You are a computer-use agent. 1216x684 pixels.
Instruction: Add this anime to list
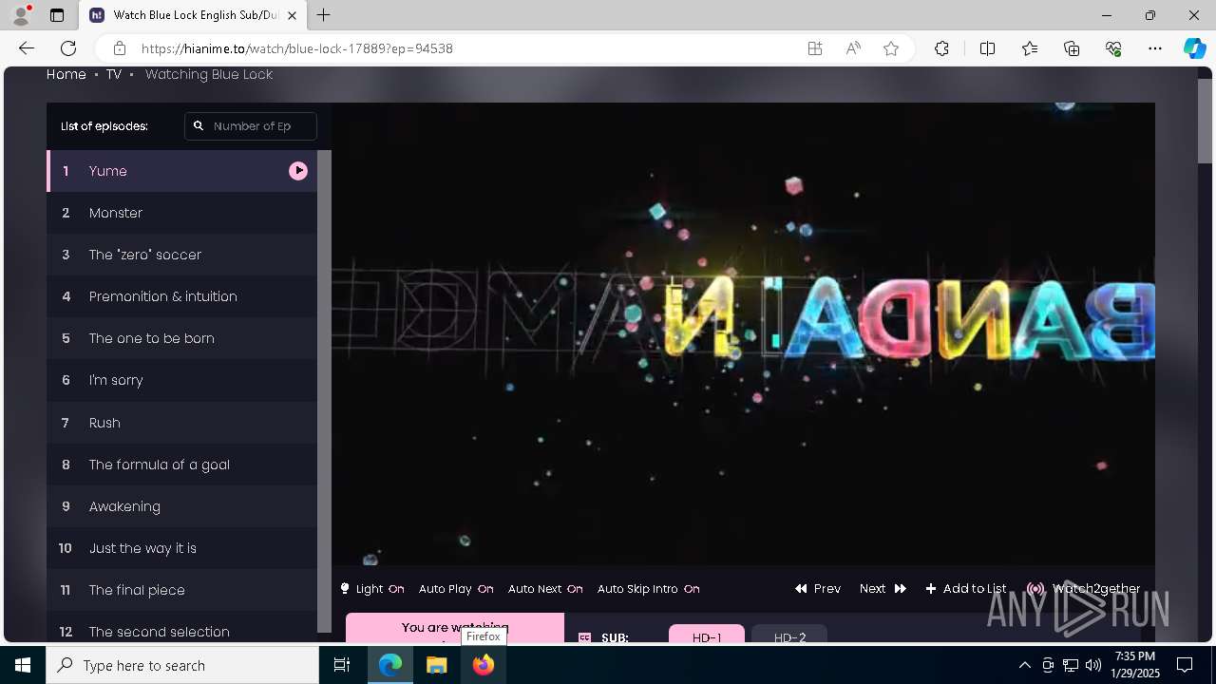(965, 589)
